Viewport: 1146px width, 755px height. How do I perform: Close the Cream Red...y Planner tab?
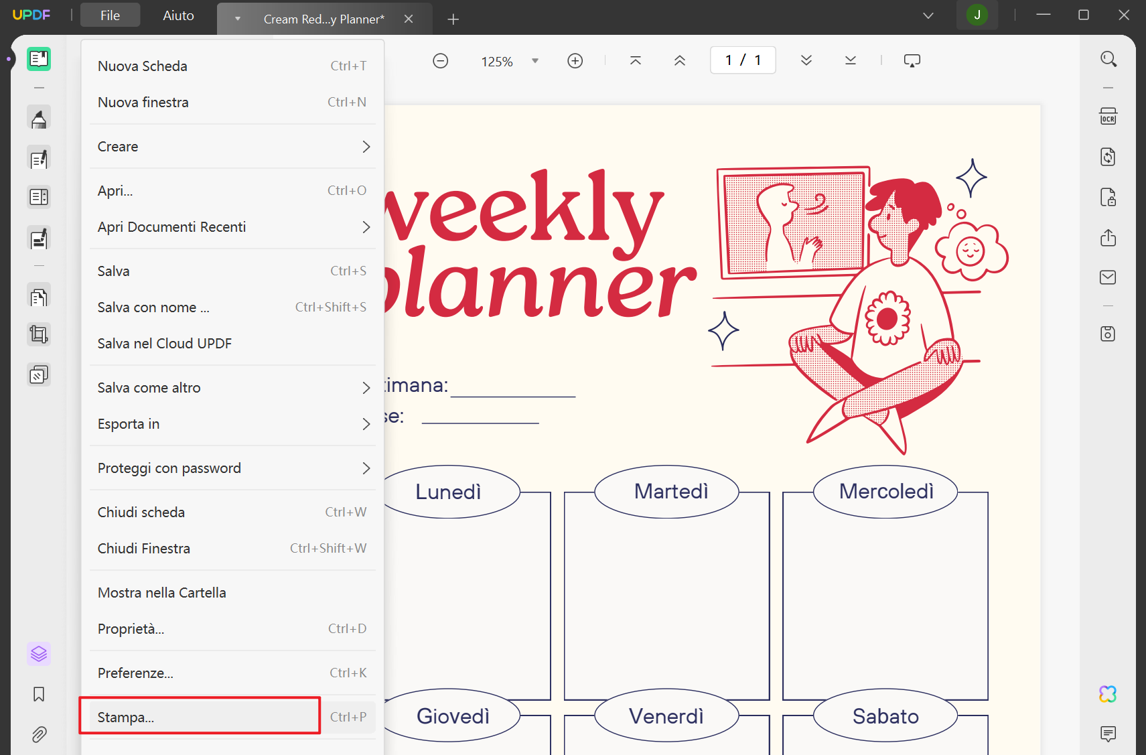tap(409, 19)
